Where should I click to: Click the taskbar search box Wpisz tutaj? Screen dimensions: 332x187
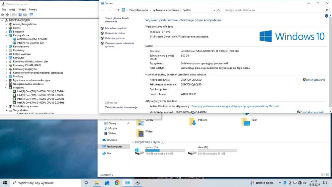pyautogui.click(x=45, y=183)
